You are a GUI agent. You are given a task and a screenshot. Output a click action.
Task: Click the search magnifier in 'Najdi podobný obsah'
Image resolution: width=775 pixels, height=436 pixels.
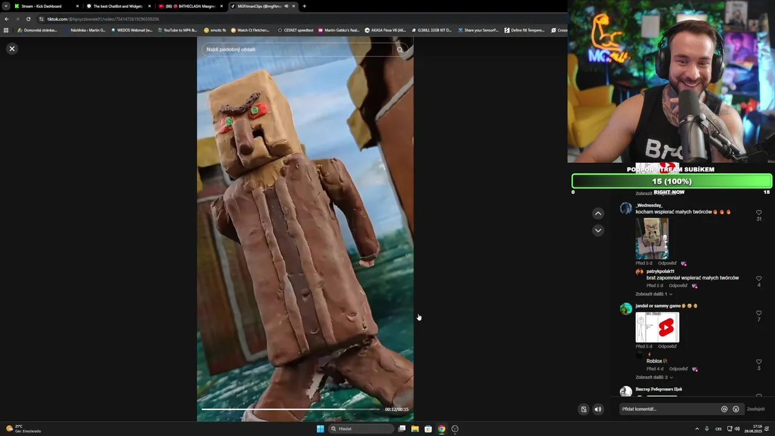pyautogui.click(x=400, y=50)
